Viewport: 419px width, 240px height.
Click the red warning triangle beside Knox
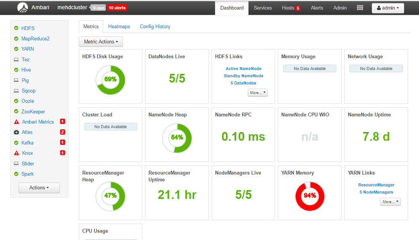(17, 153)
